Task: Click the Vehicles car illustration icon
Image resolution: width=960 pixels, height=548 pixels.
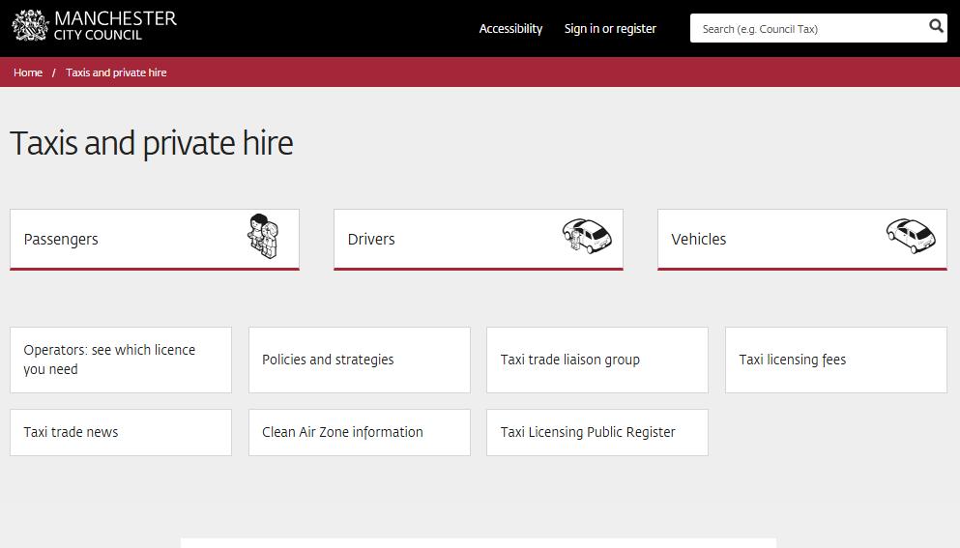Action: [911, 236]
